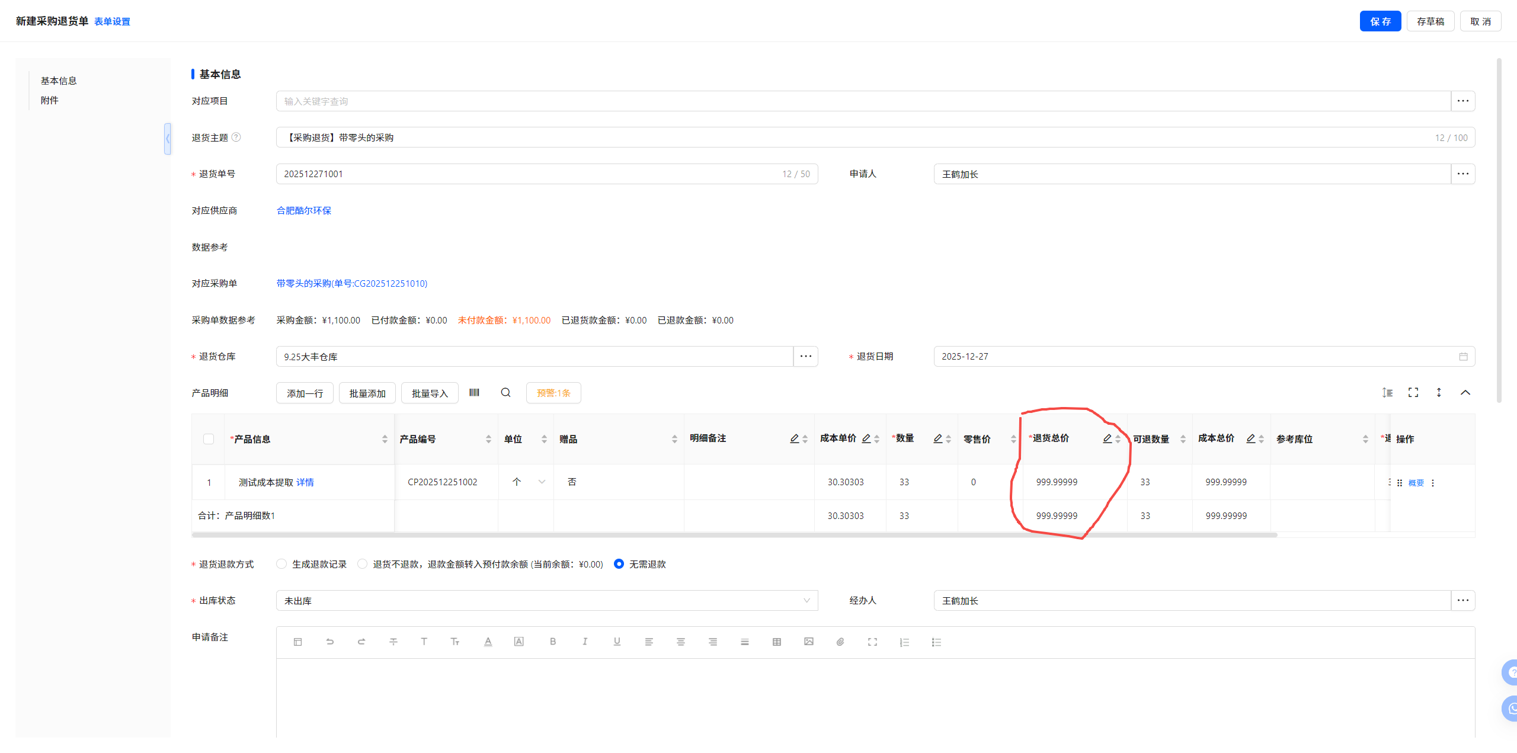Open the 出库状态 dropdown
This screenshot has width=1517, height=753.
click(546, 601)
